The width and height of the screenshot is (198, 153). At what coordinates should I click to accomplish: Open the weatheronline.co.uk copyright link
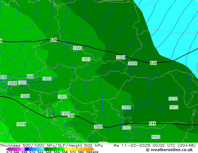[x=169, y=150]
